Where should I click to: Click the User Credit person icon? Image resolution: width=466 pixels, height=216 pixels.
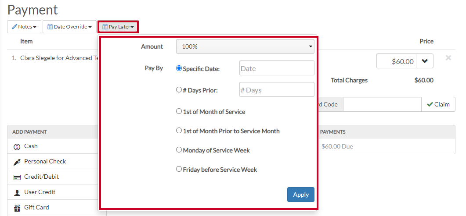click(17, 193)
